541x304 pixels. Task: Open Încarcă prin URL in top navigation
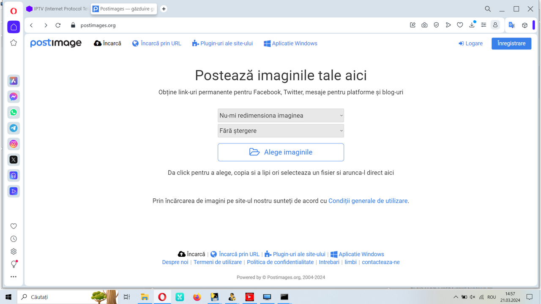(x=157, y=43)
